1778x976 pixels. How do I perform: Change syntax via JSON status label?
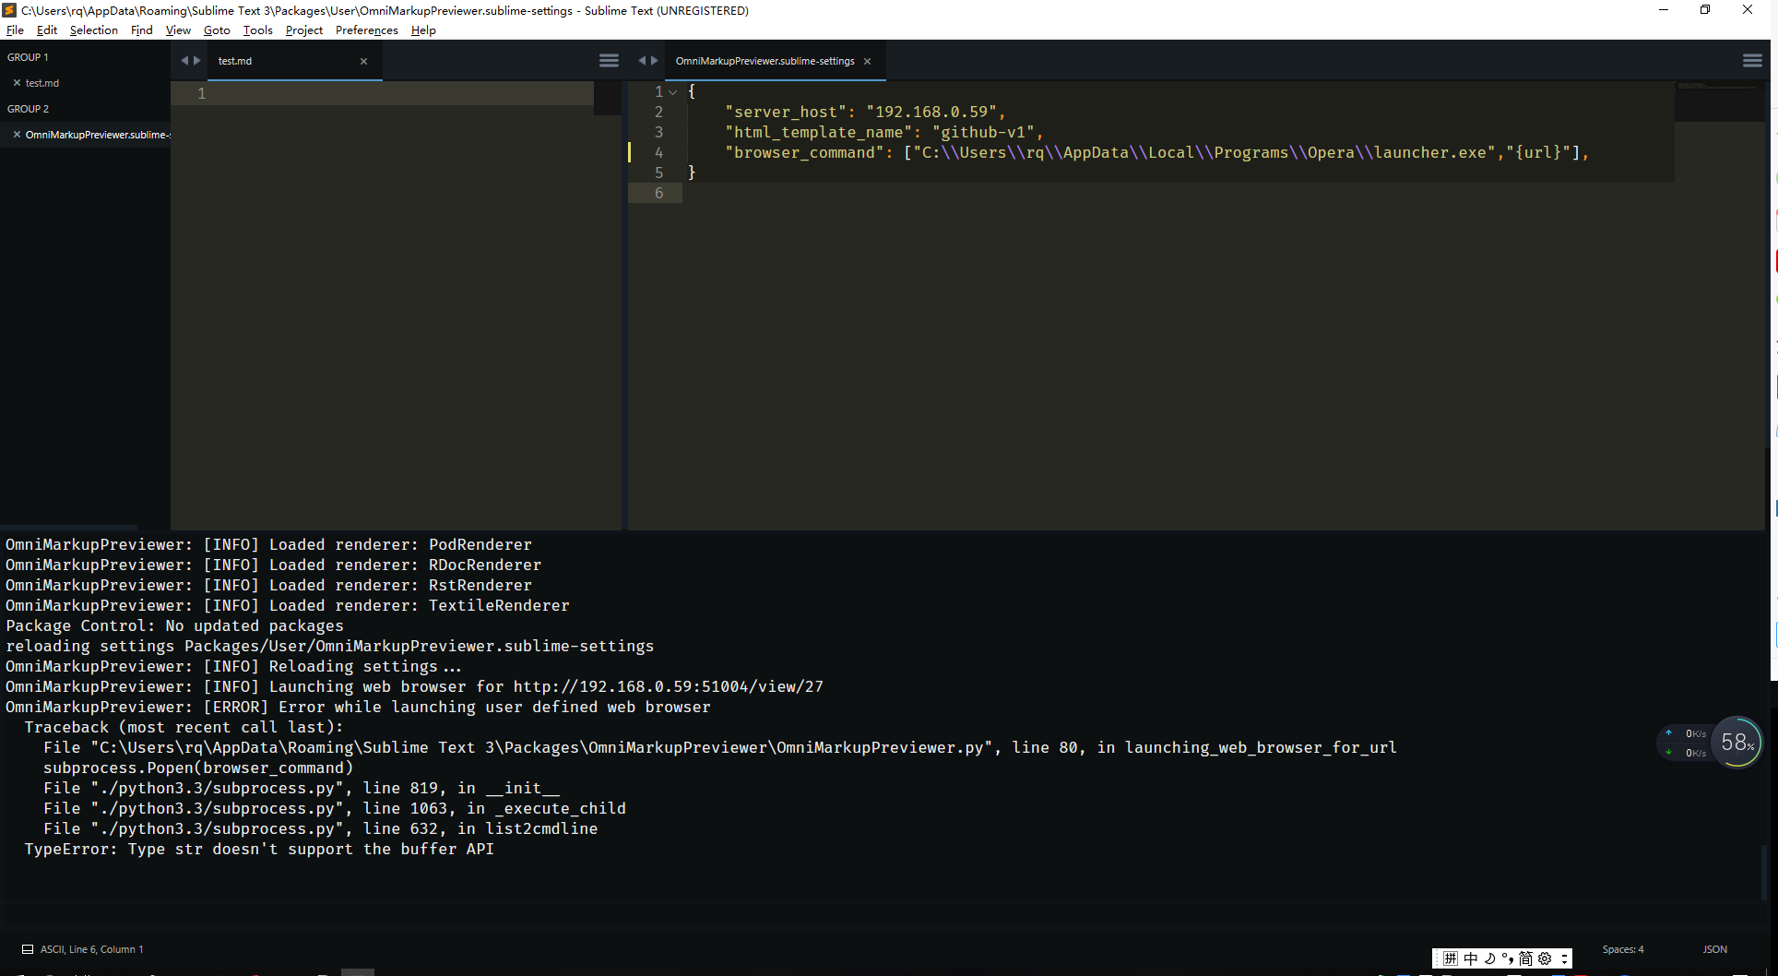coord(1715,949)
